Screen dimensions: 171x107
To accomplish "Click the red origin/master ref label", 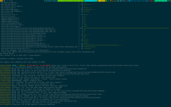I will coord(33,65).
